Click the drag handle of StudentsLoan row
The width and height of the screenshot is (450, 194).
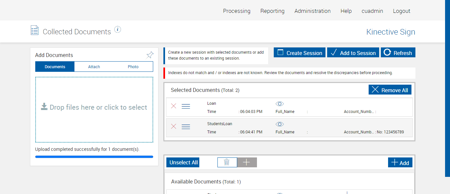click(x=186, y=127)
